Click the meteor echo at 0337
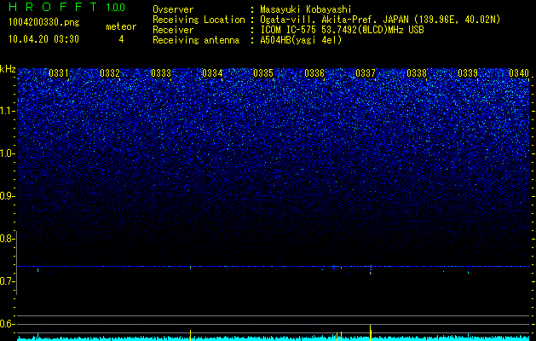The width and height of the screenshot is (536, 341). [x=371, y=269]
